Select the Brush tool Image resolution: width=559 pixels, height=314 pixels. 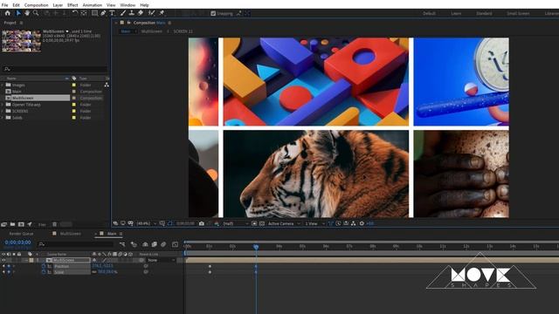click(123, 13)
